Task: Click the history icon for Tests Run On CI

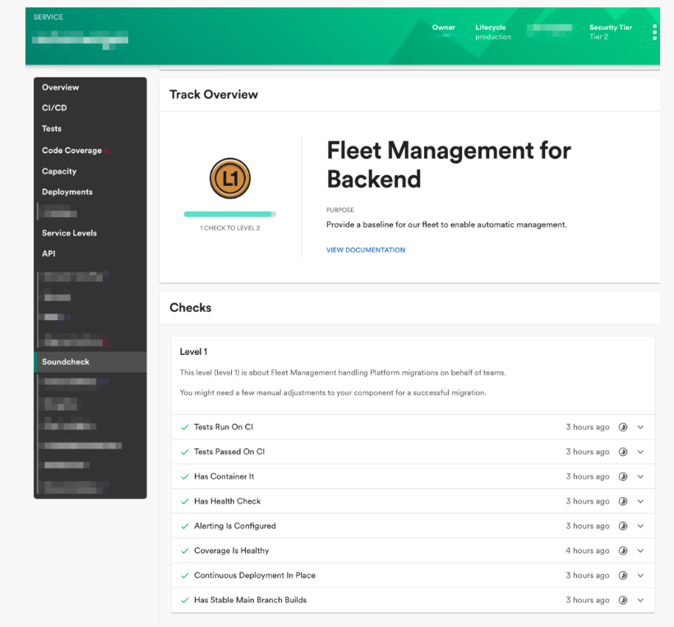Action: tap(623, 427)
